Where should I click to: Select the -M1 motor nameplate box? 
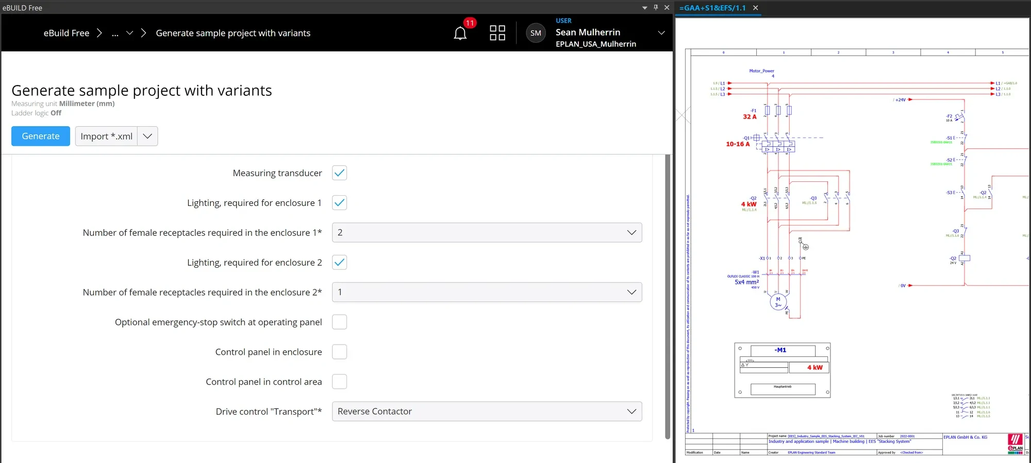point(783,370)
